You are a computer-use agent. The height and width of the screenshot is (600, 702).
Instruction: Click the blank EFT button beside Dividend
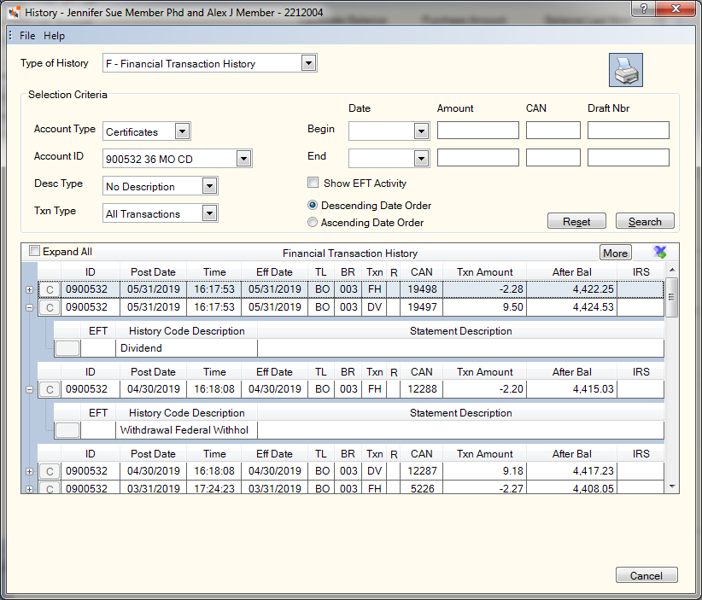point(67,348)
